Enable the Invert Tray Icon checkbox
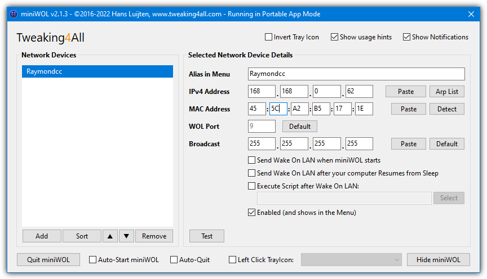The width and height of the screenshot is (487, 279). click(268, 37)
